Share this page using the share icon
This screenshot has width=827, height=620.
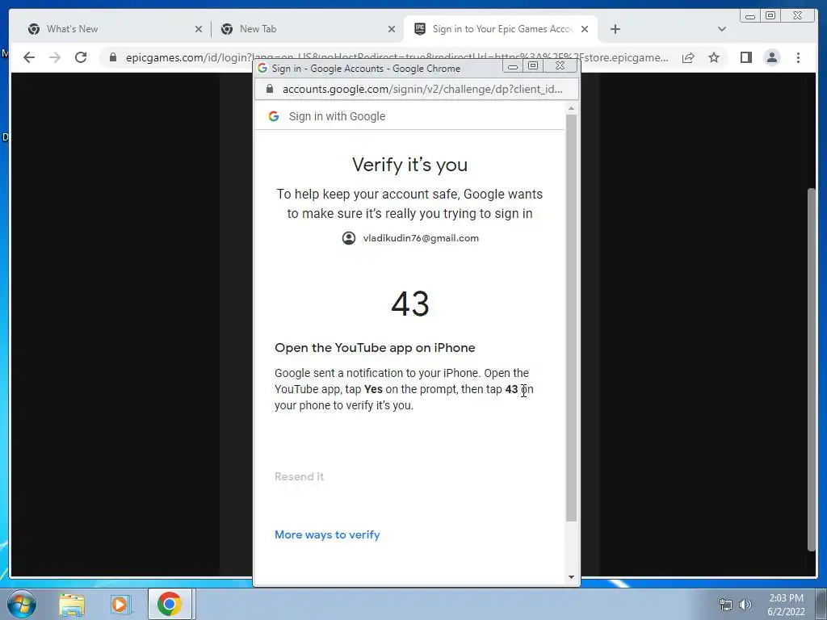pyautogui.click(x=688, y=57)
